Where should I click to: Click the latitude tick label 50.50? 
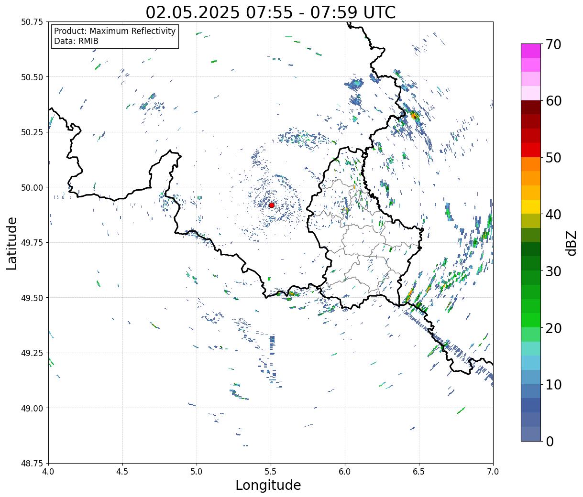tap(32, 77)
